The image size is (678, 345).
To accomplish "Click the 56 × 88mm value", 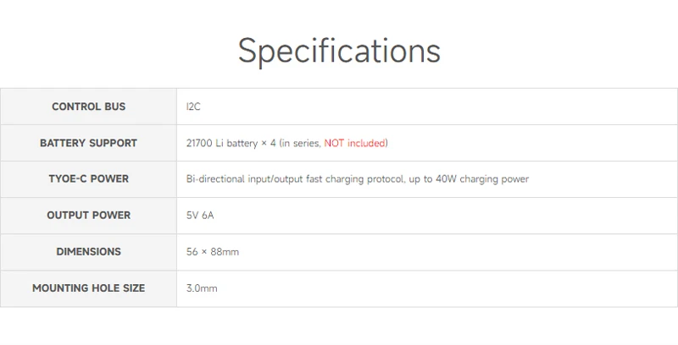I will 212,252.
